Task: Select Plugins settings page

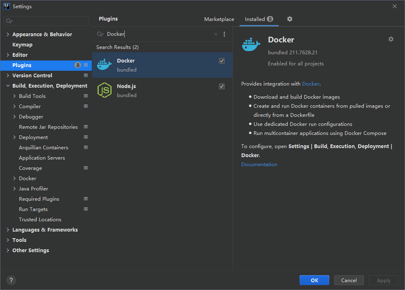Action: tap(46, 65)
